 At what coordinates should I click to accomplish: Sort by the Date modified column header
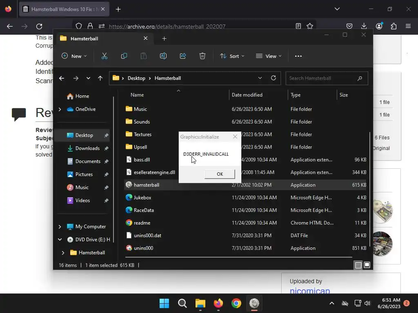[x=247, y=95]
